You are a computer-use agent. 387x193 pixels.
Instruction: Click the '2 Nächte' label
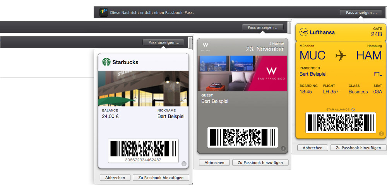pyautogui.click(x=276, y=43)
